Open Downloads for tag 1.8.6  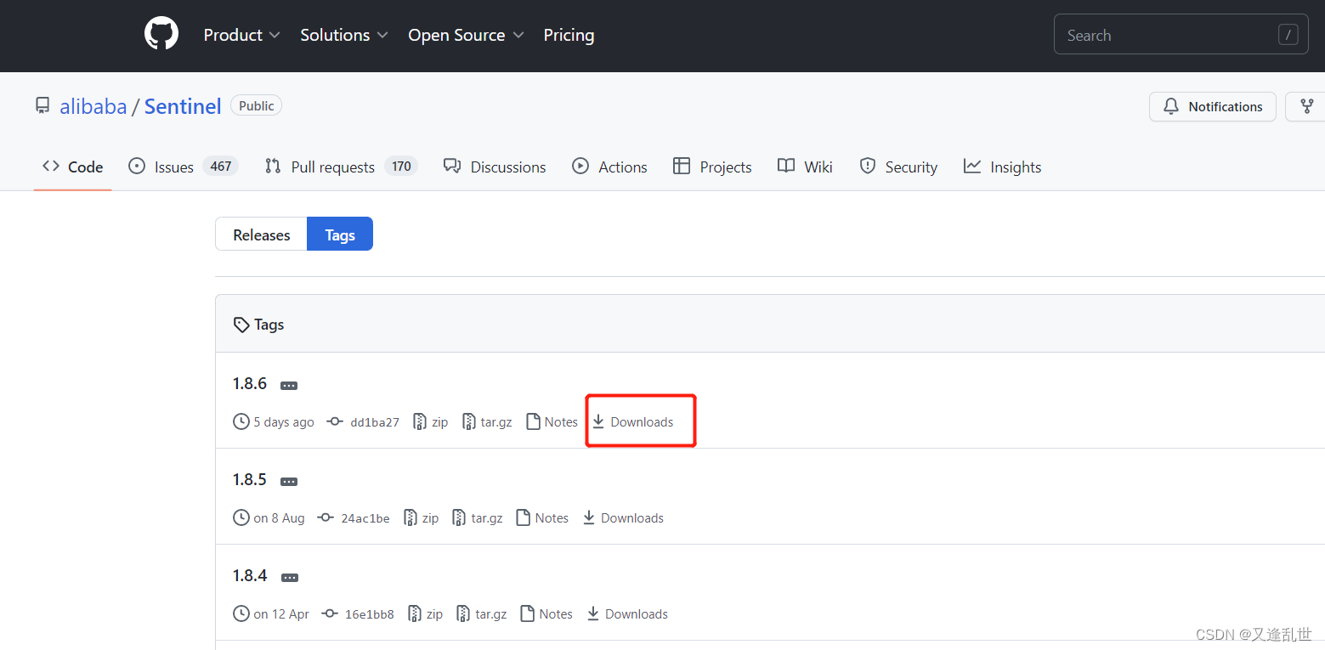tap(632, 421)
